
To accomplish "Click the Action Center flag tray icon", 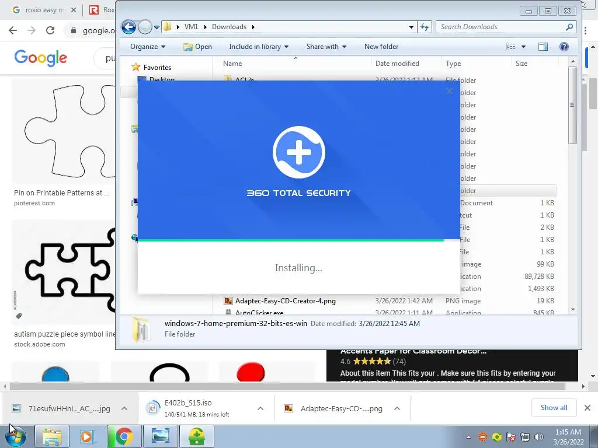I will coord(510,437).
